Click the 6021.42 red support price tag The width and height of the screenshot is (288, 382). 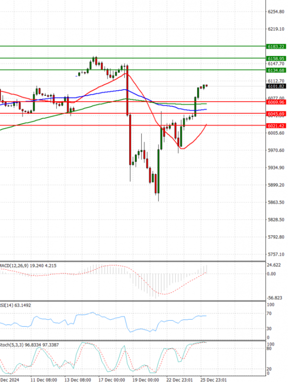pos(276,126)
